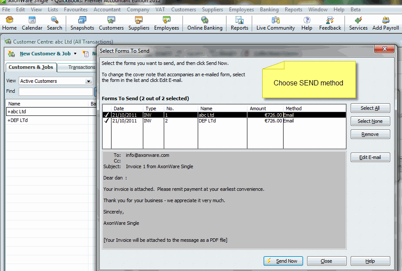The width and height of the screenshot is (402, 271).
Task: Click the No. column header
Action: click(181, 108)
